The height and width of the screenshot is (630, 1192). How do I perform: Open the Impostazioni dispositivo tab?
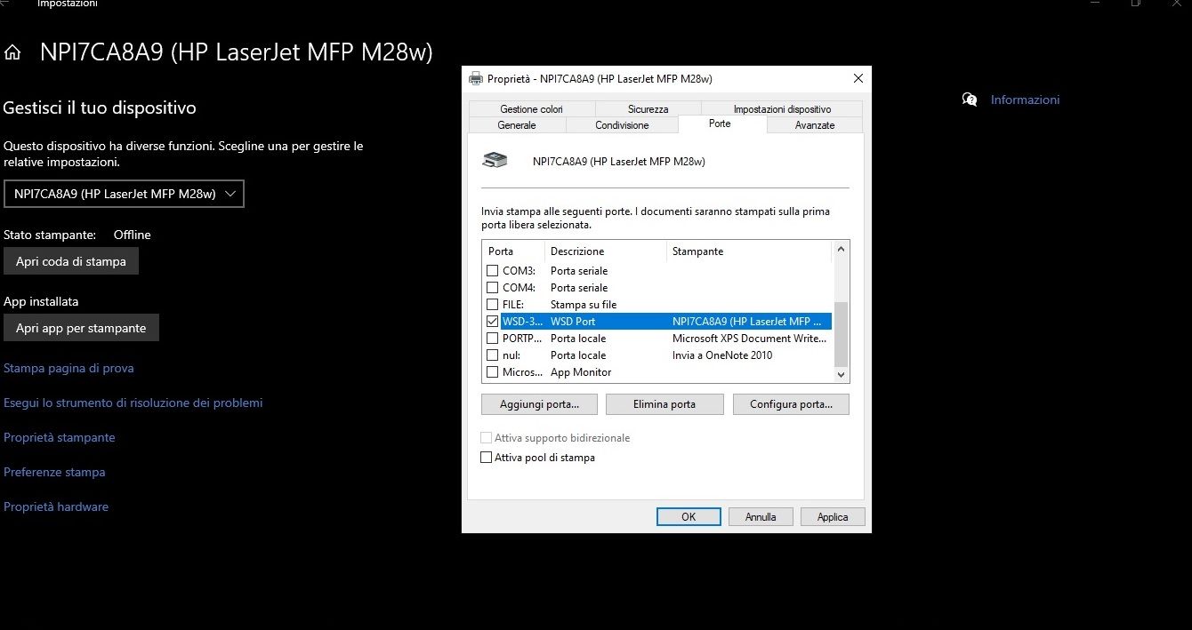782,109
